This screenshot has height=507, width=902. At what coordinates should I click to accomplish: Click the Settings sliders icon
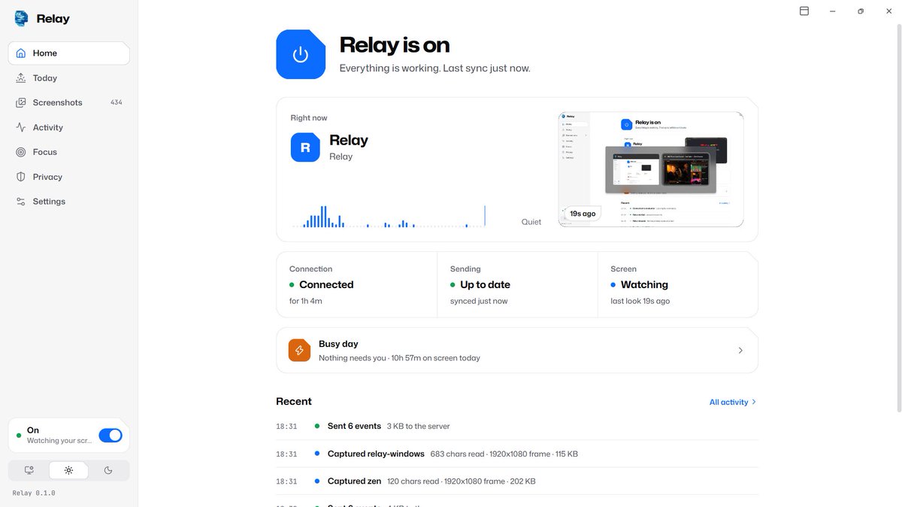[x=21, y=202]
